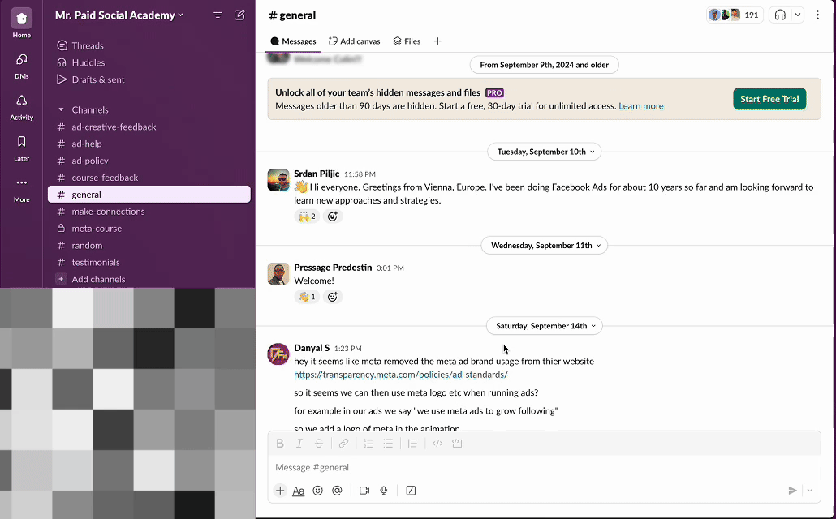836x519 pixels.
Task: Open the Wednesday, September 11th date menu
Action: (545, 246)
